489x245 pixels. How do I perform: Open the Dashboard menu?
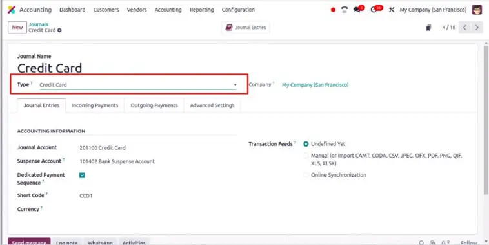tap(72, 10)
